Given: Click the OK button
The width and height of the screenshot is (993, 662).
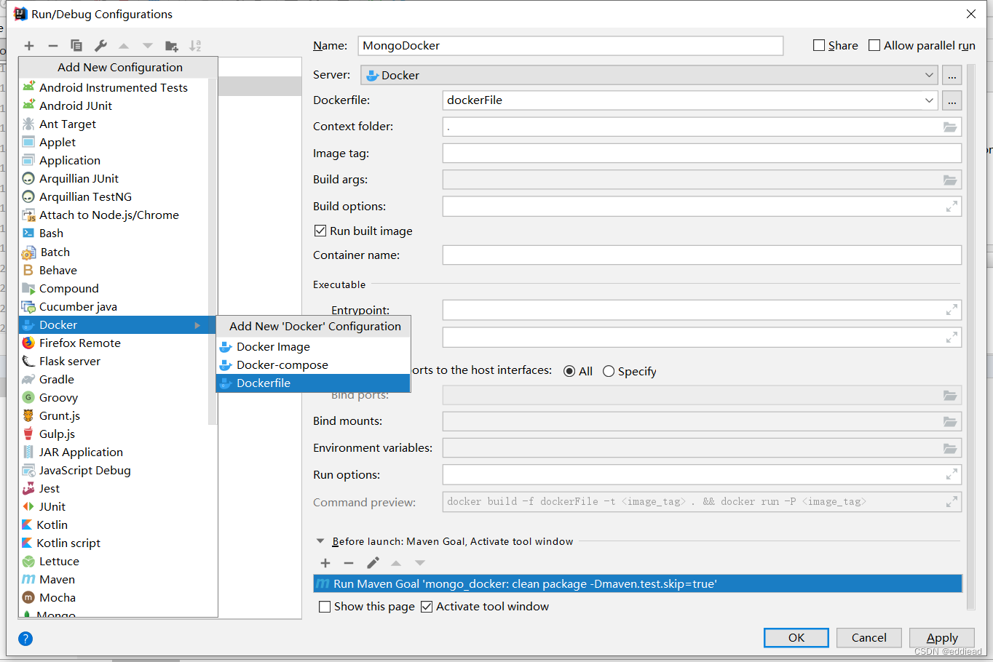Looking at the screenshot, I should (x=796, y=638).
